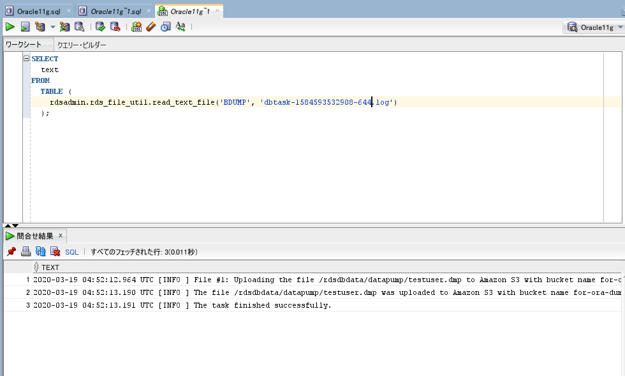625x376 pixels.
Task: Click the Oracle11g connection database icon
Action: pos(572,27)
